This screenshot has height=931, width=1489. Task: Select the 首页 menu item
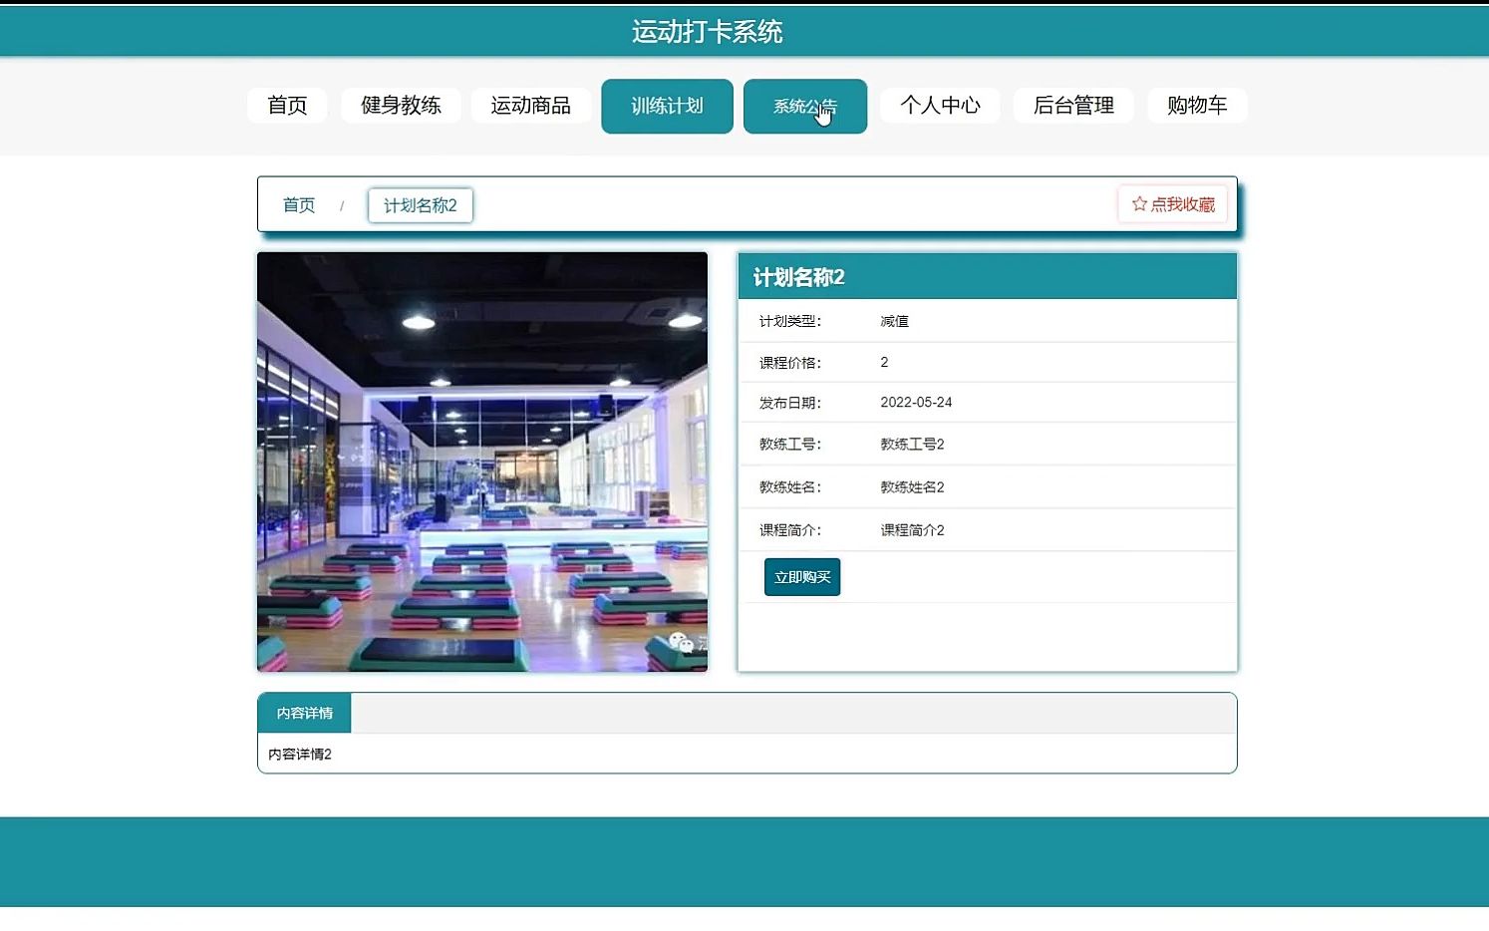pyautogui.click(x=287, y=105)
